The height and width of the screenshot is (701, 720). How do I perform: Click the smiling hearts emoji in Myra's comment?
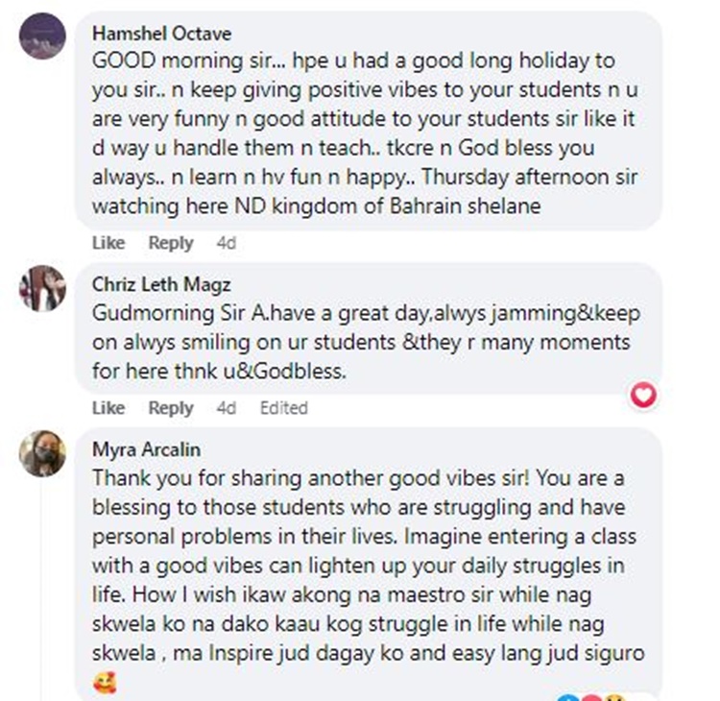(x=104, y=685)
